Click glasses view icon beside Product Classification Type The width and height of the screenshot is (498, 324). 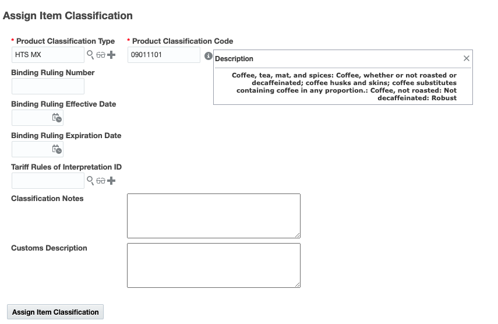click(x=101, y=55)
